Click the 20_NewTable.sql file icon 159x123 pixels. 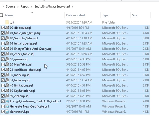[x=7, y=64]
